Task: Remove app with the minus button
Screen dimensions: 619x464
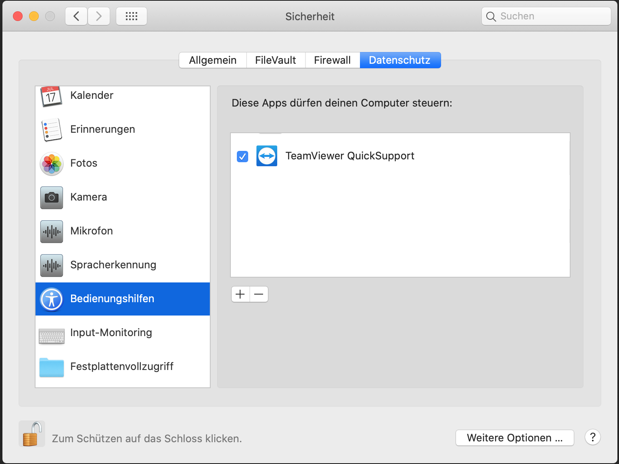Action: (x=259, y=294)
